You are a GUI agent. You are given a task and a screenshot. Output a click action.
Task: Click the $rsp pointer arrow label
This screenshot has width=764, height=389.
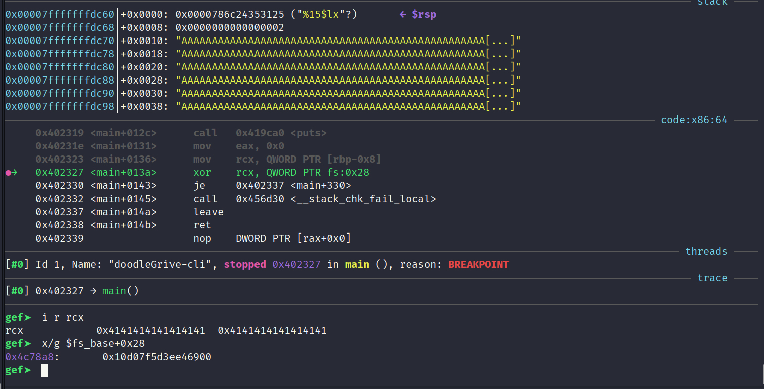(417, 15)
